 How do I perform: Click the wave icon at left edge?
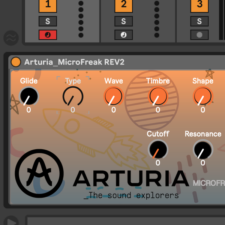tap(11, 38)
